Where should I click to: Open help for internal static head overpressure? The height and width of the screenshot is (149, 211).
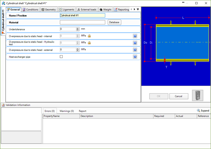135,36
